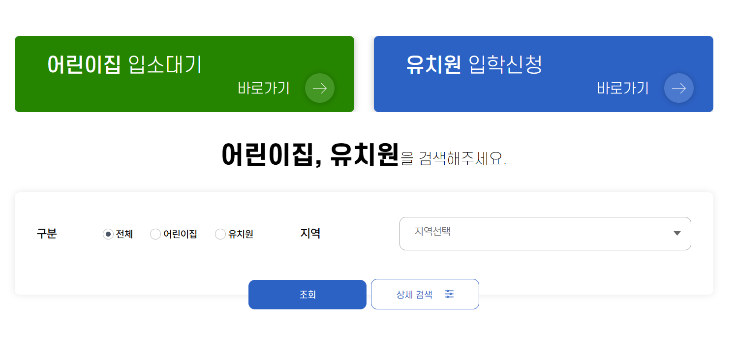Click the filter sliders icon in 상세 검색
Screen dimensions: 736x362
pyautogui.click(x=449, y=294)
